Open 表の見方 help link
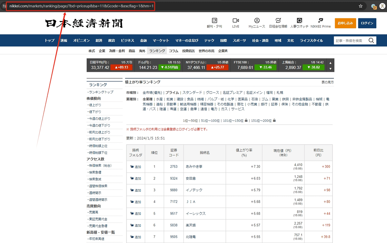 (327, 83)
